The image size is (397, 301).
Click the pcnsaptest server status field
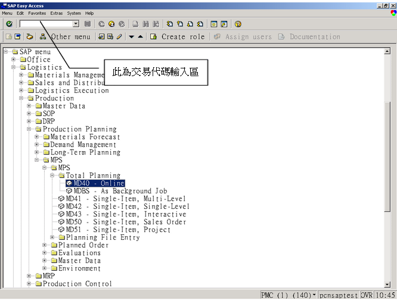point(338,295)
